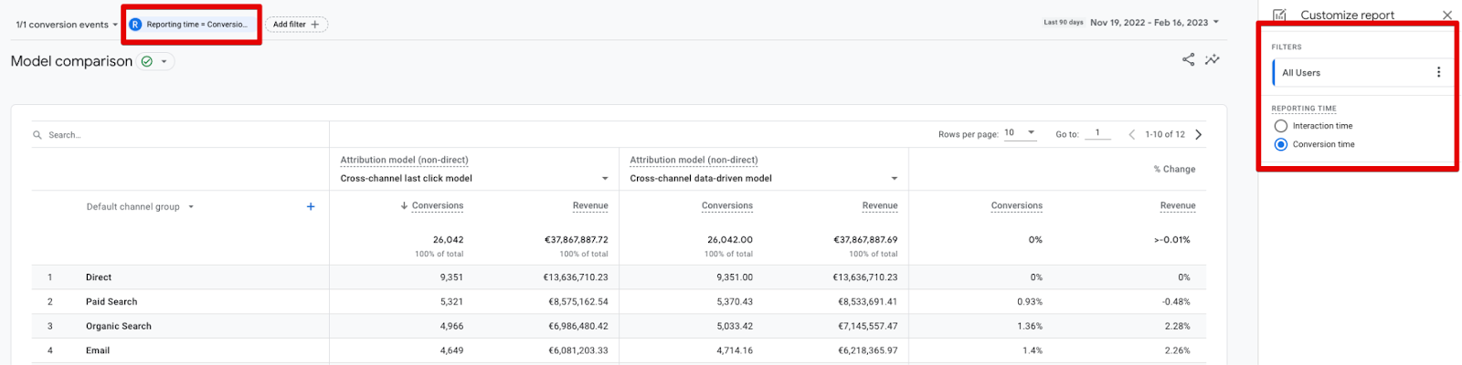Close the Customize report panel
Image resolution: width=1462 pixels, height=365 pixels.
[1446, 16]
